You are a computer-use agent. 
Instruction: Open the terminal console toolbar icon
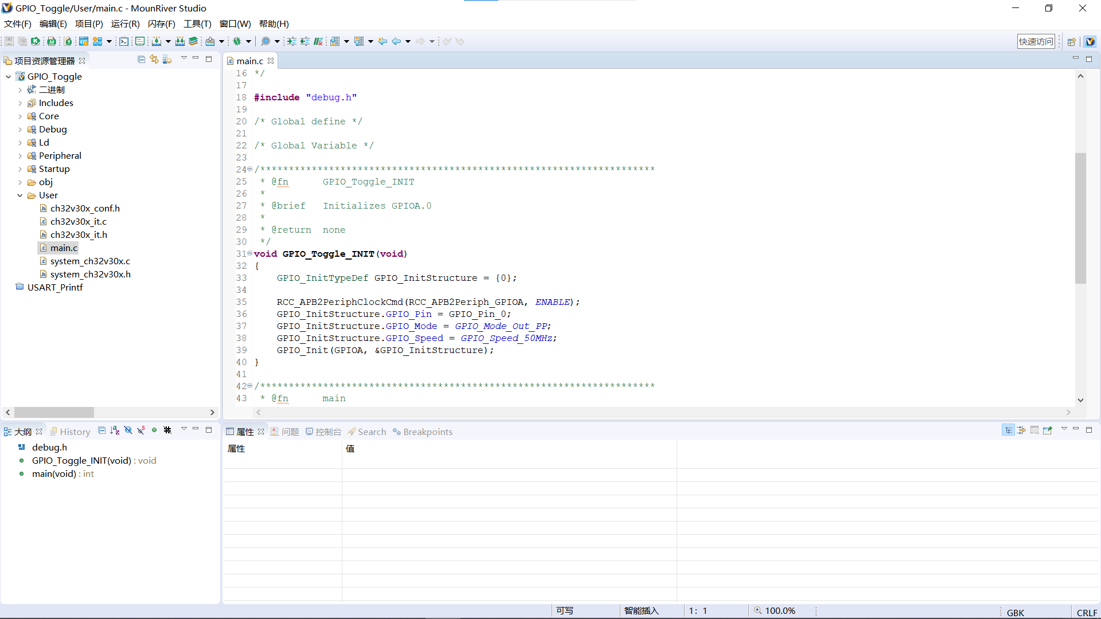124,41
